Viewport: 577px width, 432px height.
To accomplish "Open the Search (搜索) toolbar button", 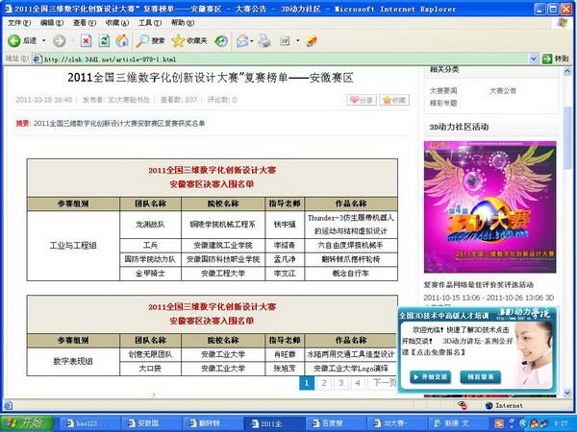I will coord(150,40).
